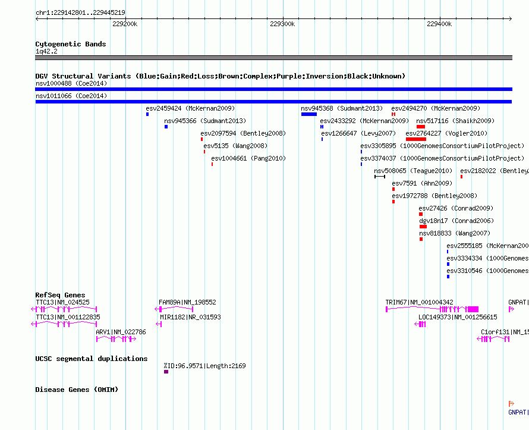Screen dimensions: 529x430
Task: Open the blue GNPAT OMIM gene label
Action: pyautogui.click(x=518, y=412)
